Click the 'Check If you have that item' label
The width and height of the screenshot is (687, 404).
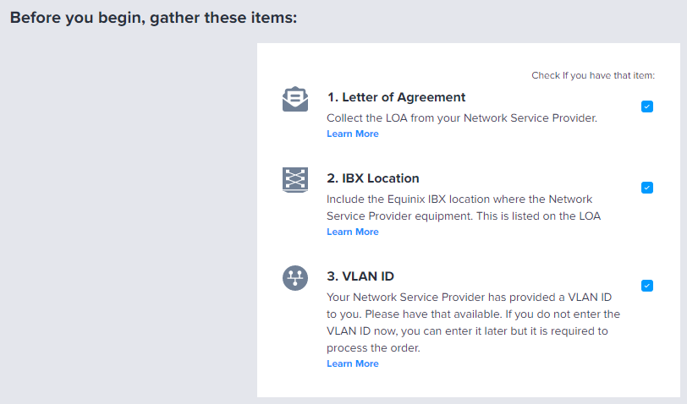coord(593,75)
